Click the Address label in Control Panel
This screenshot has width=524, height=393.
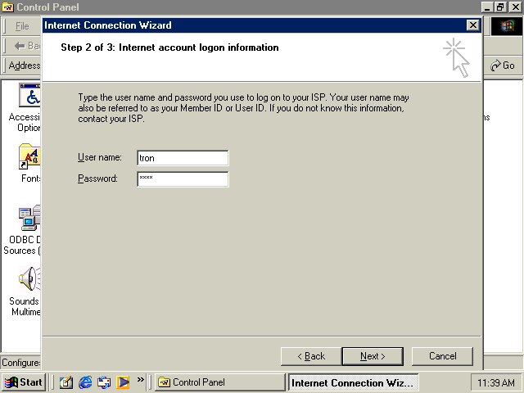[x=24, y=65]
